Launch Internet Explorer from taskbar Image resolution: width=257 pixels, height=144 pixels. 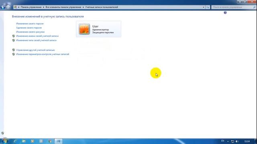(x=15, y=141)
